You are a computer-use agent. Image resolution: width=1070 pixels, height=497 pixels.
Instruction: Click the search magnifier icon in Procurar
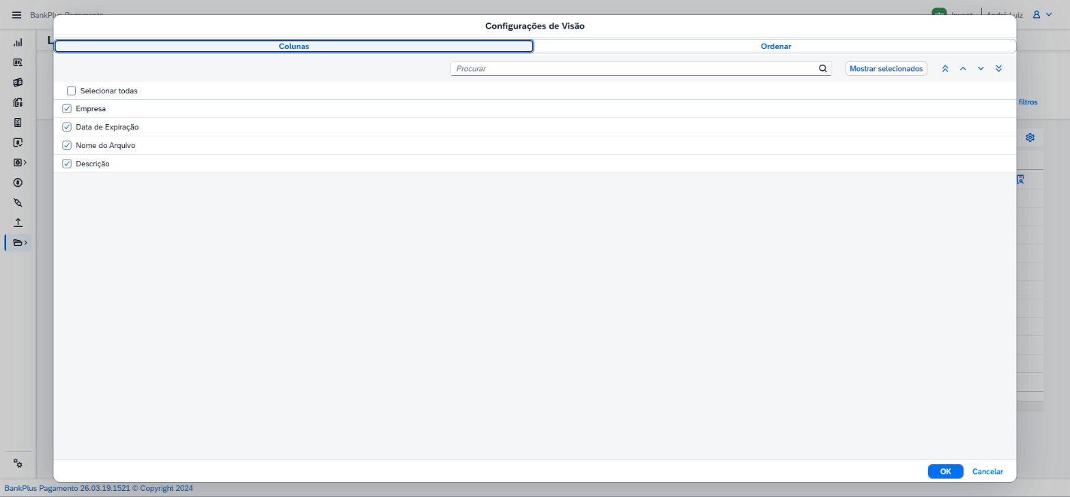click(x=823, y=68)
